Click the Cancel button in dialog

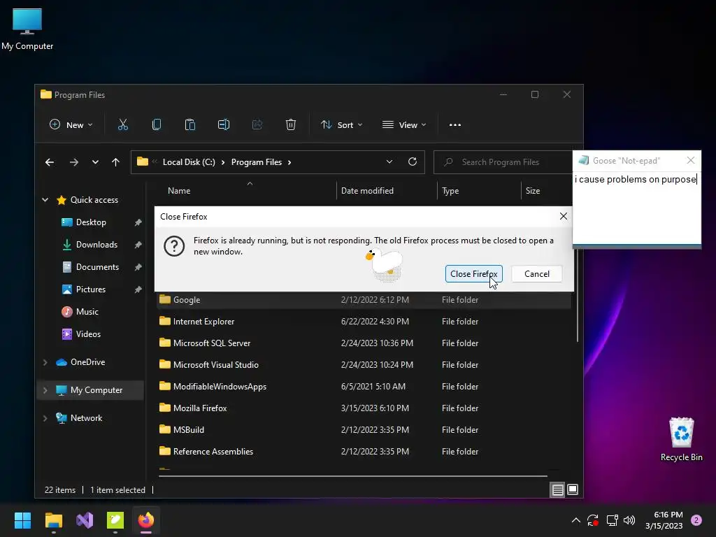click(536, 274)
